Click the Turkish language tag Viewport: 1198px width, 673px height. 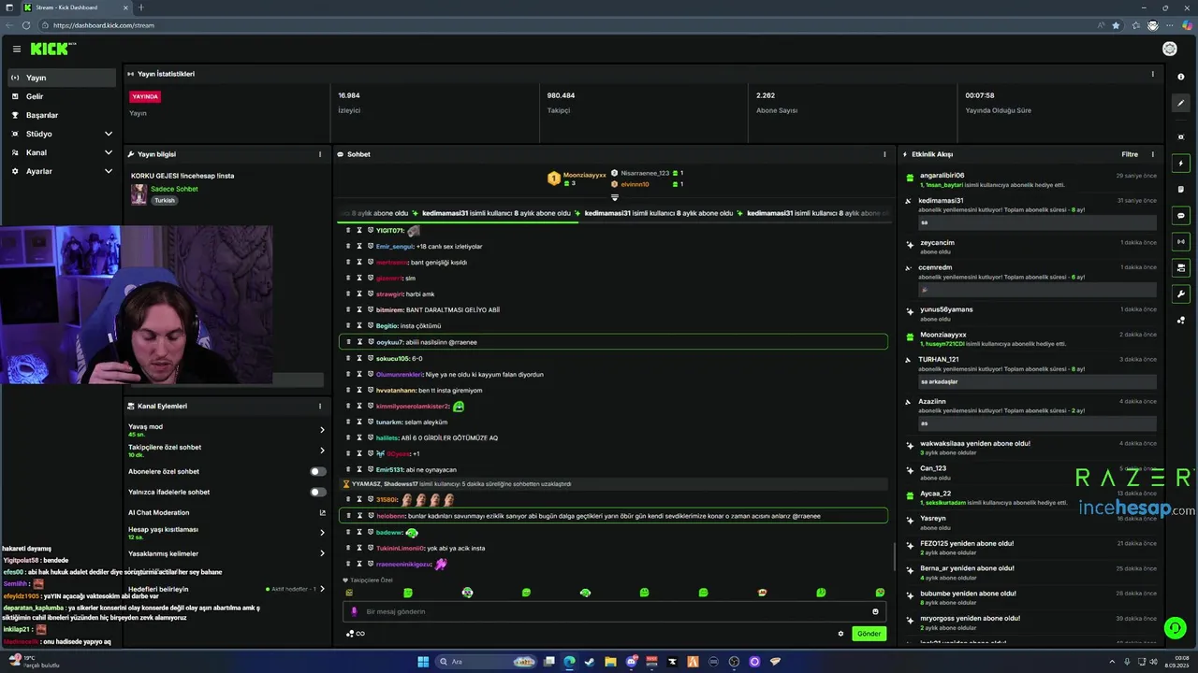coord(165,200)
